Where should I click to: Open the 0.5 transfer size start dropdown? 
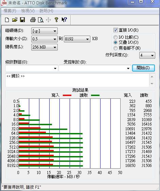(x=45, y=39)
